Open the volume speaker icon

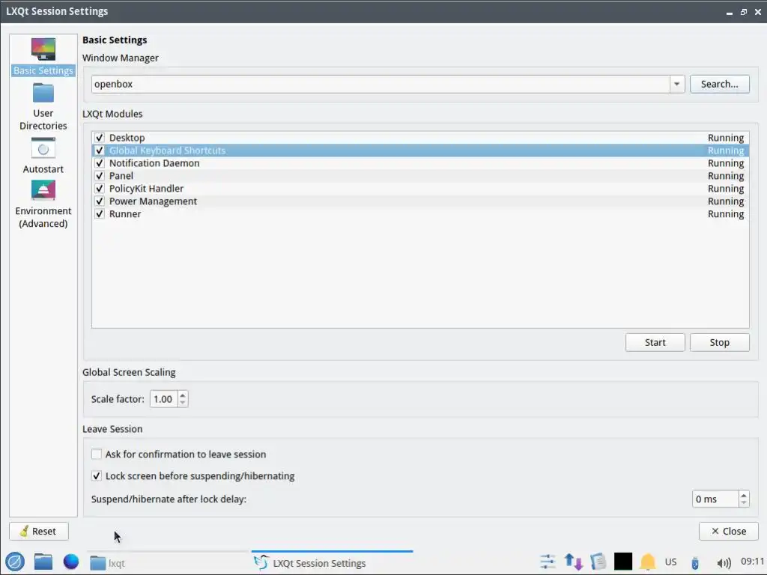pyautogui.click(x=724, y=563)
